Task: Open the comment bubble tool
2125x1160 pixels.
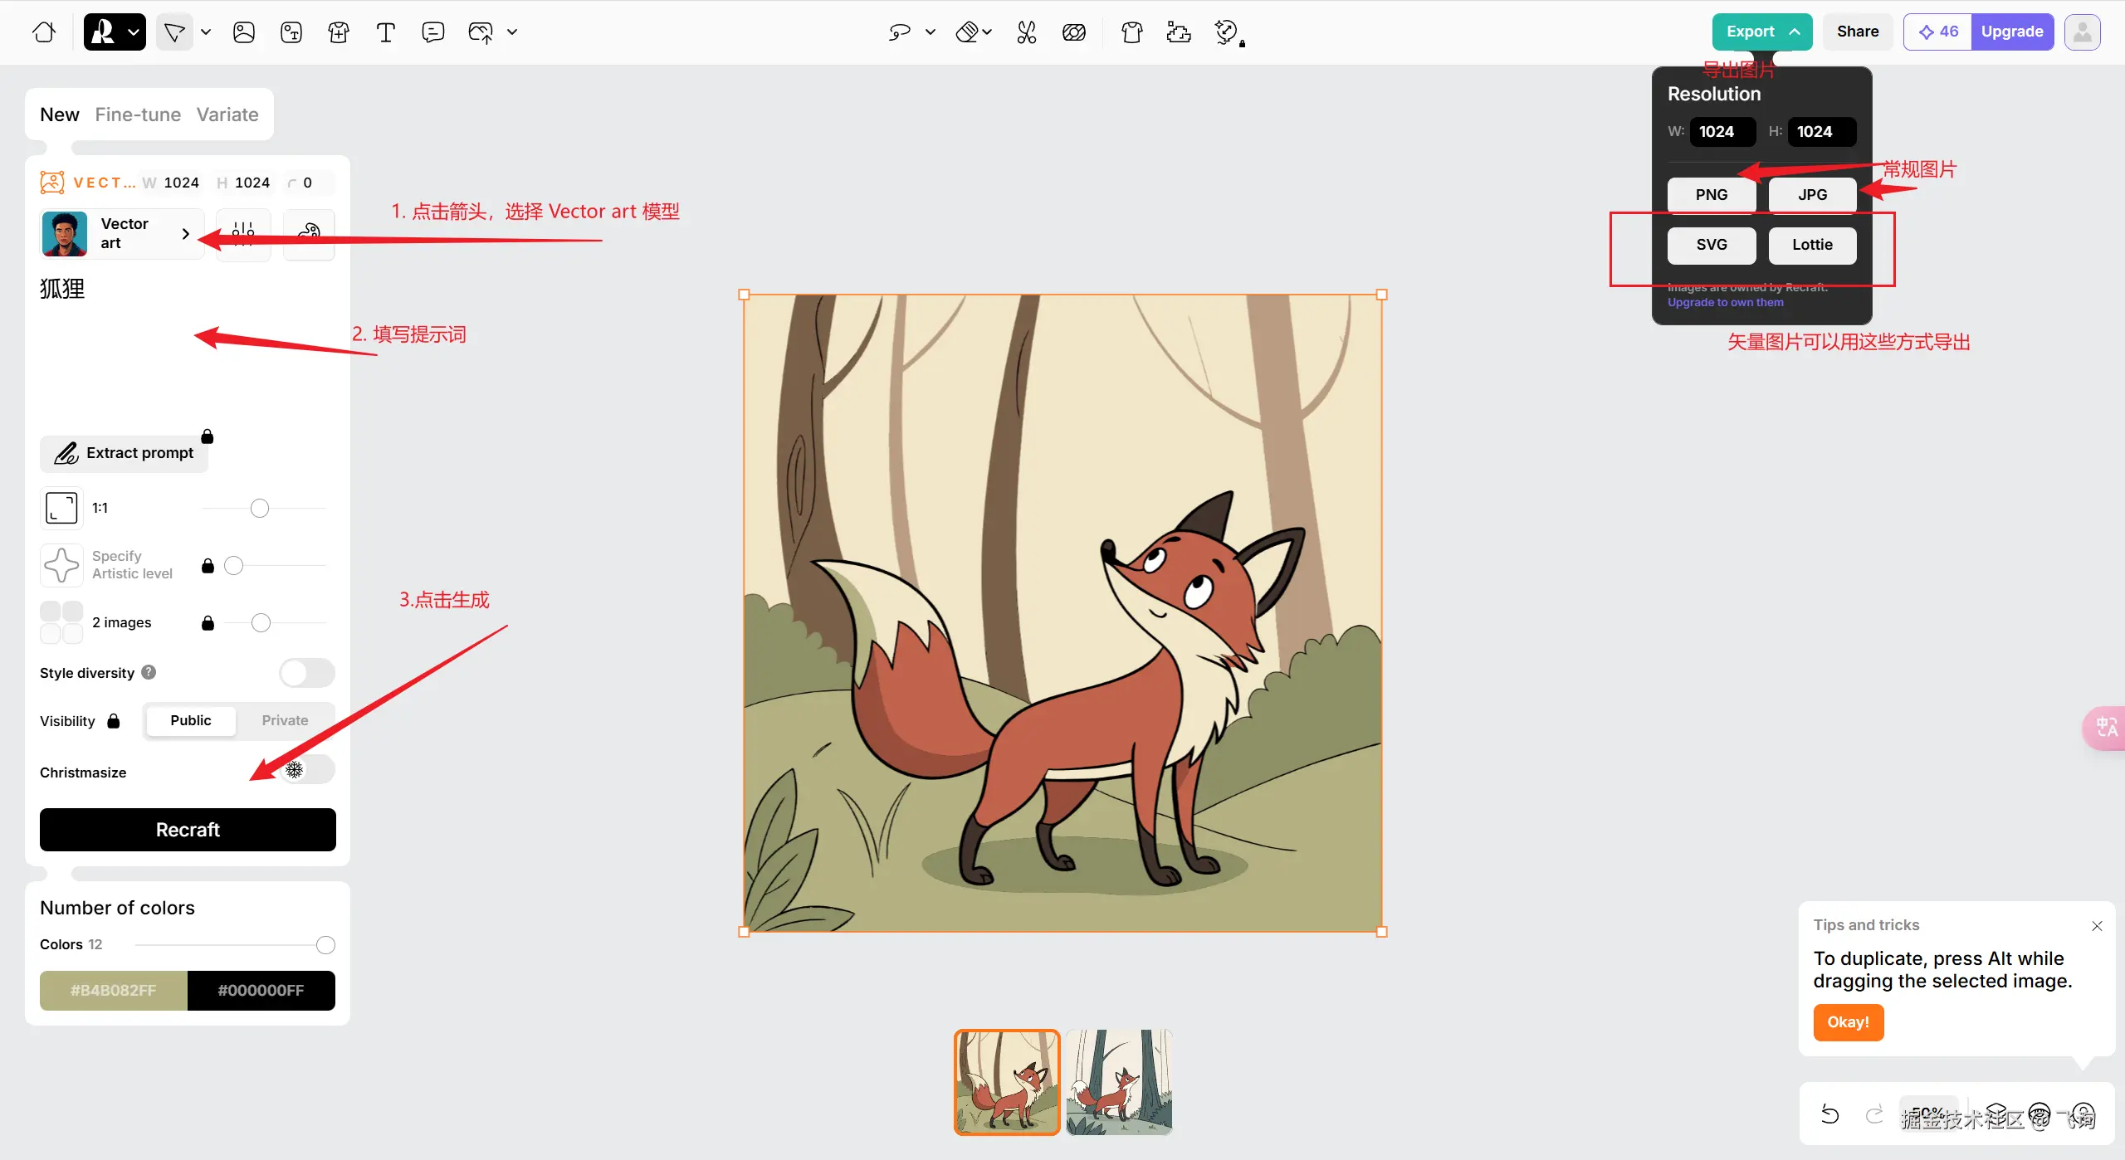Action: click(x=432, y=32)
